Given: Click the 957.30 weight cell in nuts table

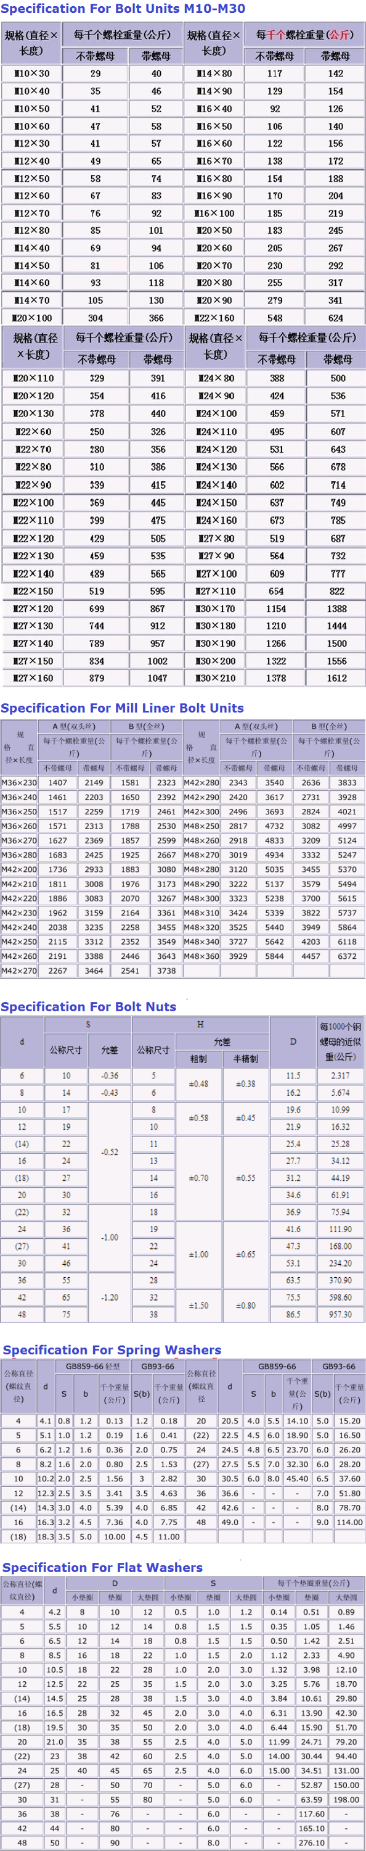Looking at the screenshot, I should pyautogui.click(x=340, y=1314).
